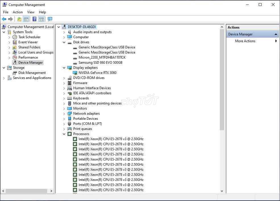Expand the IDE ATA/ATAPI controllers category
The height and width of the screenshot is (201, 280).
[x=64, y=93]
